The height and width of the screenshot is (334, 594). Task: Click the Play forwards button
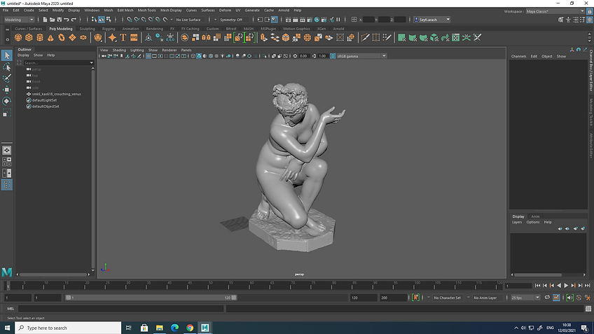[566, 286]
